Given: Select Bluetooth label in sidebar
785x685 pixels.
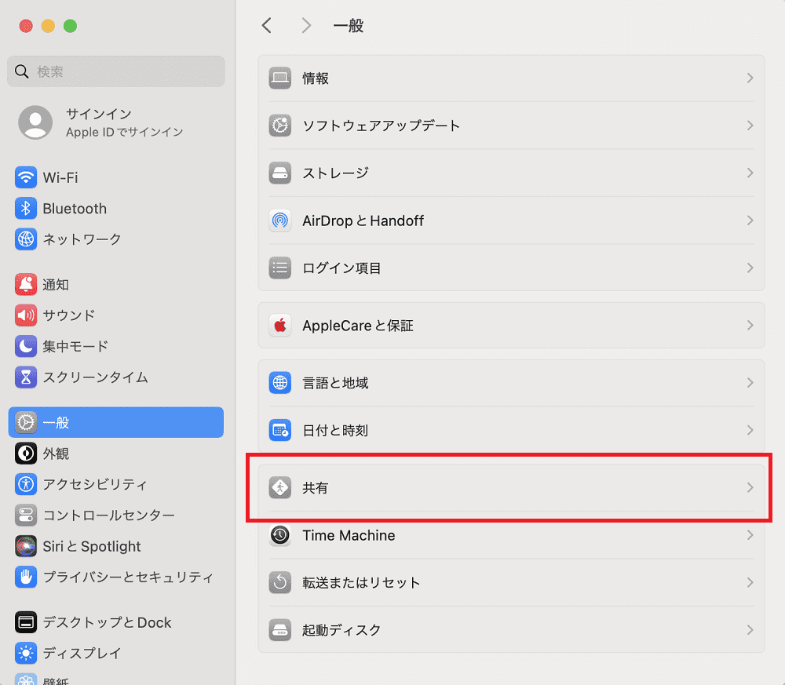Looking at the screenshot, I should [75, 209].
